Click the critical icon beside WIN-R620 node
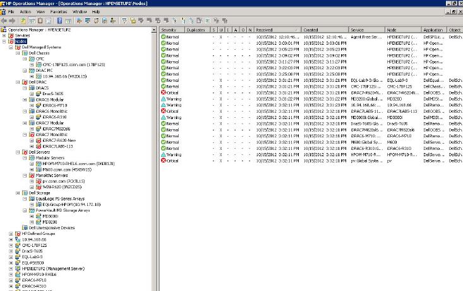 pyautogui.click(x=39, y=187)
